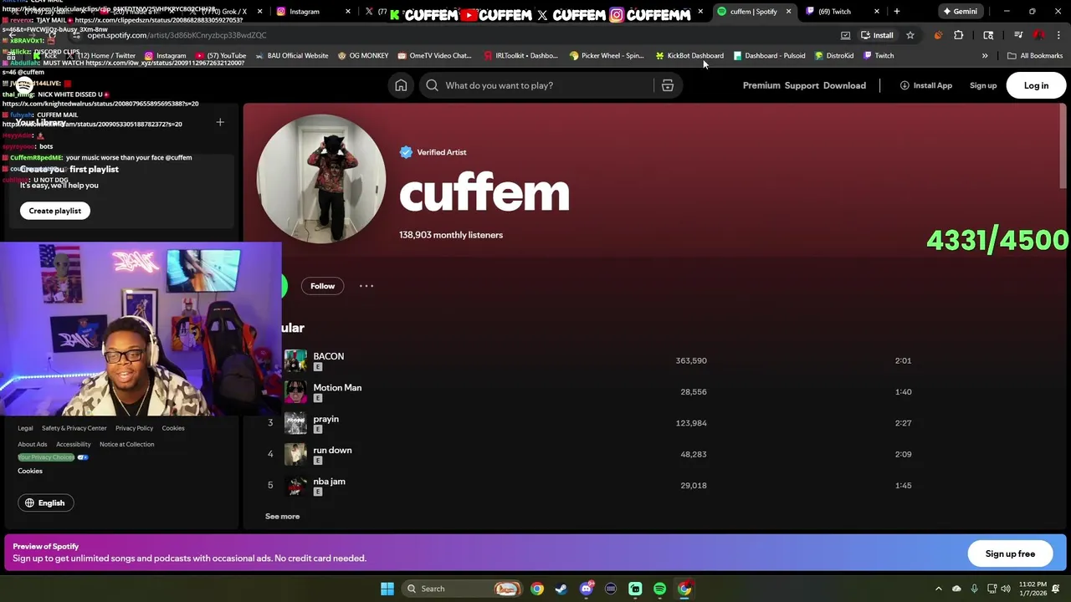
Task: Open Safety & Privacy Center link
Action: pos(74,428)
